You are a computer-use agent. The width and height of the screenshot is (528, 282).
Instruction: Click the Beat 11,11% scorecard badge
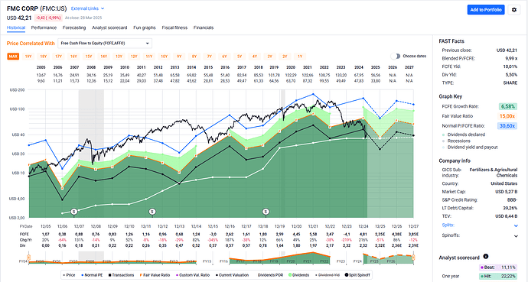point(498,267)
